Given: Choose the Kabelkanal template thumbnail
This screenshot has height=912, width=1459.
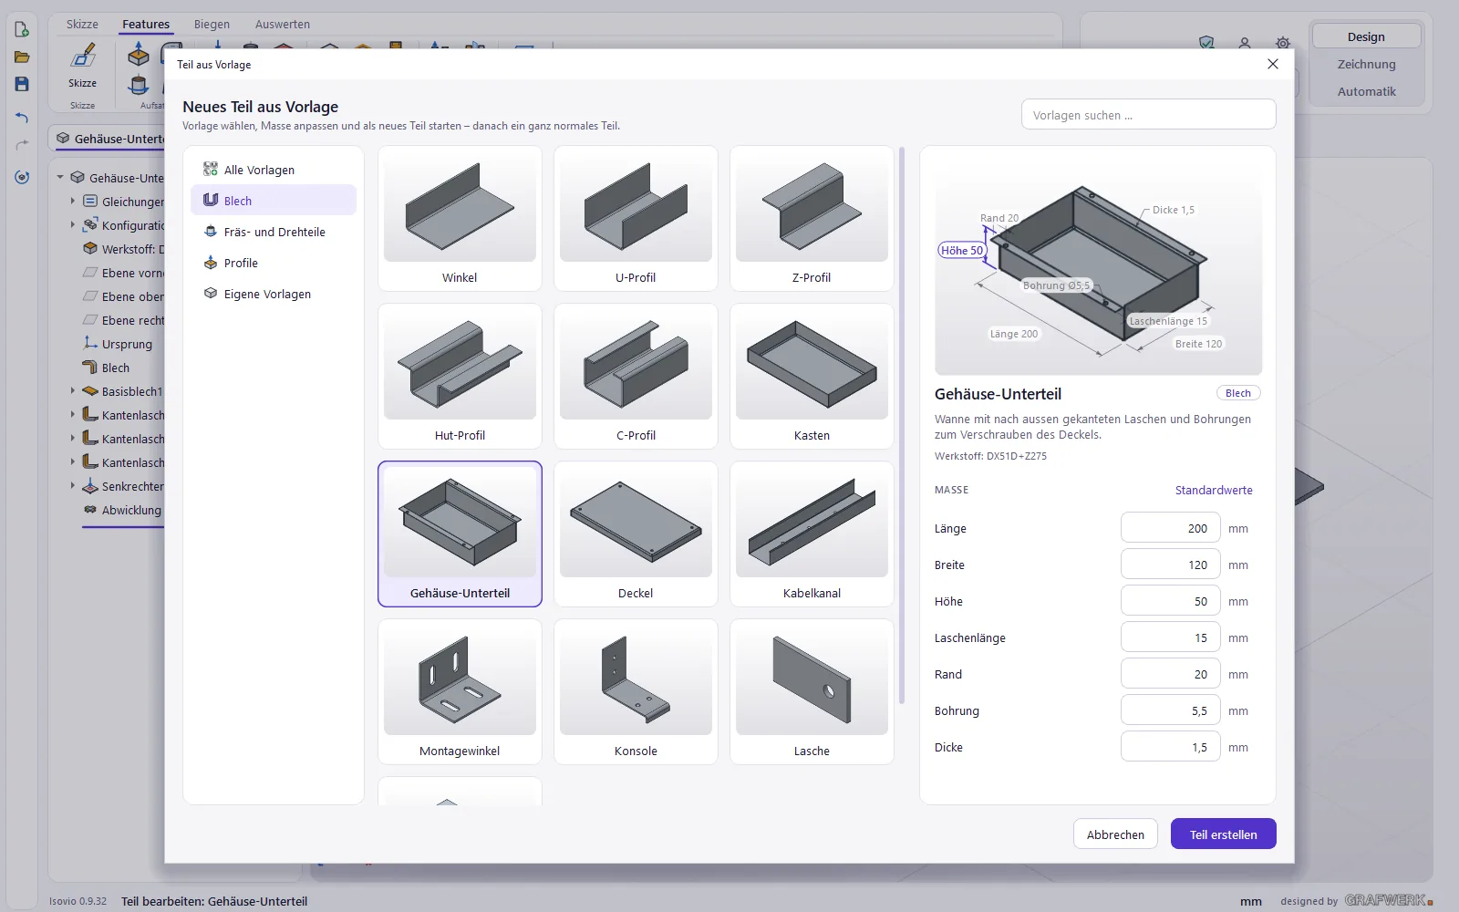Looking at the screenshot, I should point(812,534).
